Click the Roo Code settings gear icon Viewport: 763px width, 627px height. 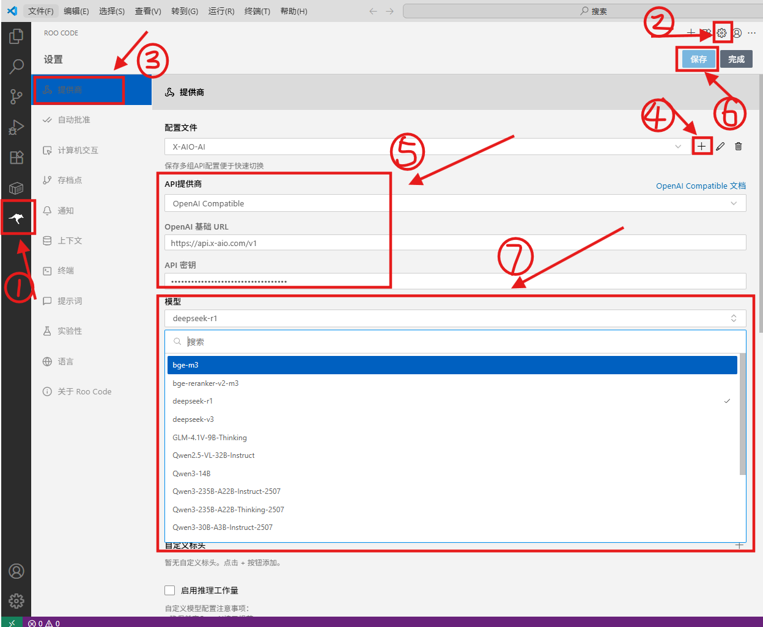[721, 33]
